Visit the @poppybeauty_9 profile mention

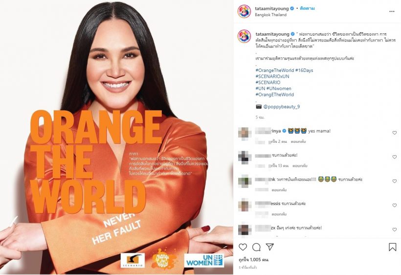click(x=282, y=107)
